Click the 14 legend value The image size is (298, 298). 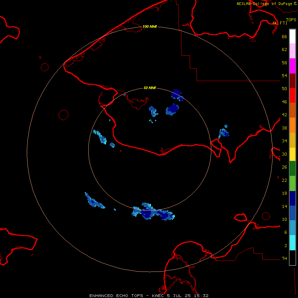click(284, 206)
